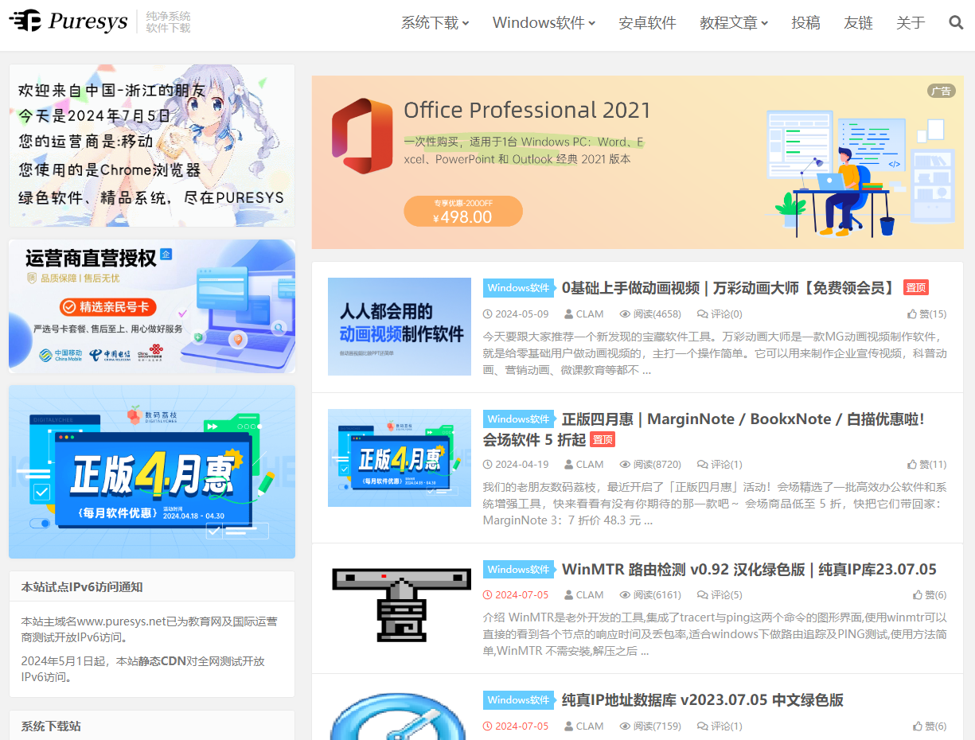Click the comment icon 评论(1) on 正版四月惠 post
This screenshot has height=740, width=975.
[702, 465]
